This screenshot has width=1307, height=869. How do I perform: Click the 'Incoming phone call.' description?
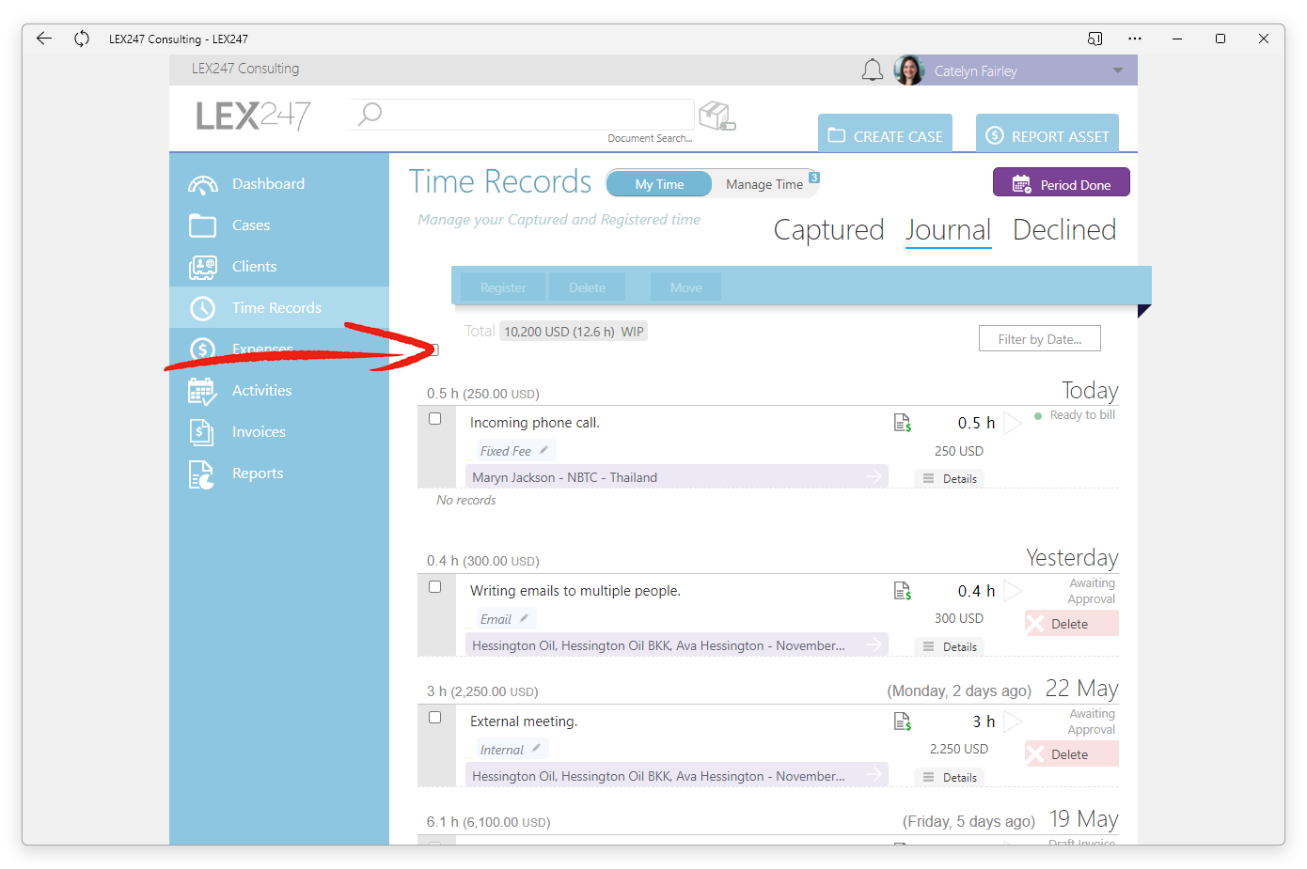(535, 423)
